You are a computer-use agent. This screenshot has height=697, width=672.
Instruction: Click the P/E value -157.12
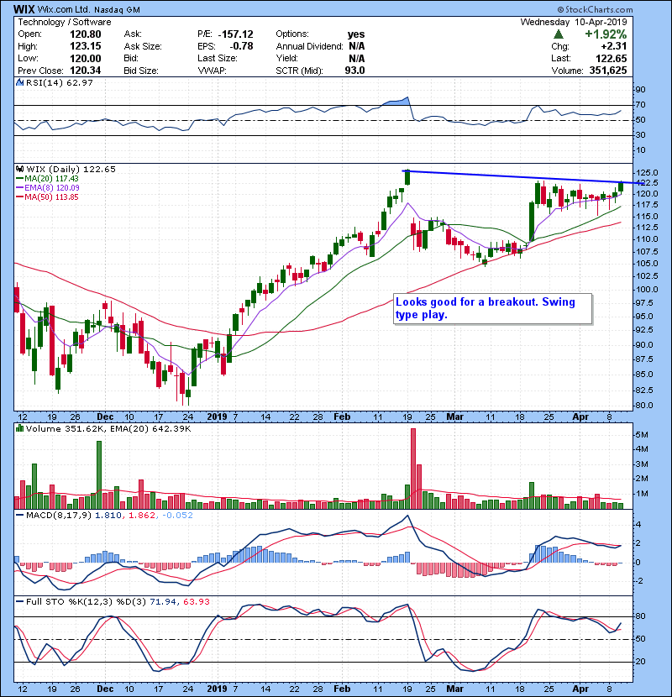click(236, 34)
